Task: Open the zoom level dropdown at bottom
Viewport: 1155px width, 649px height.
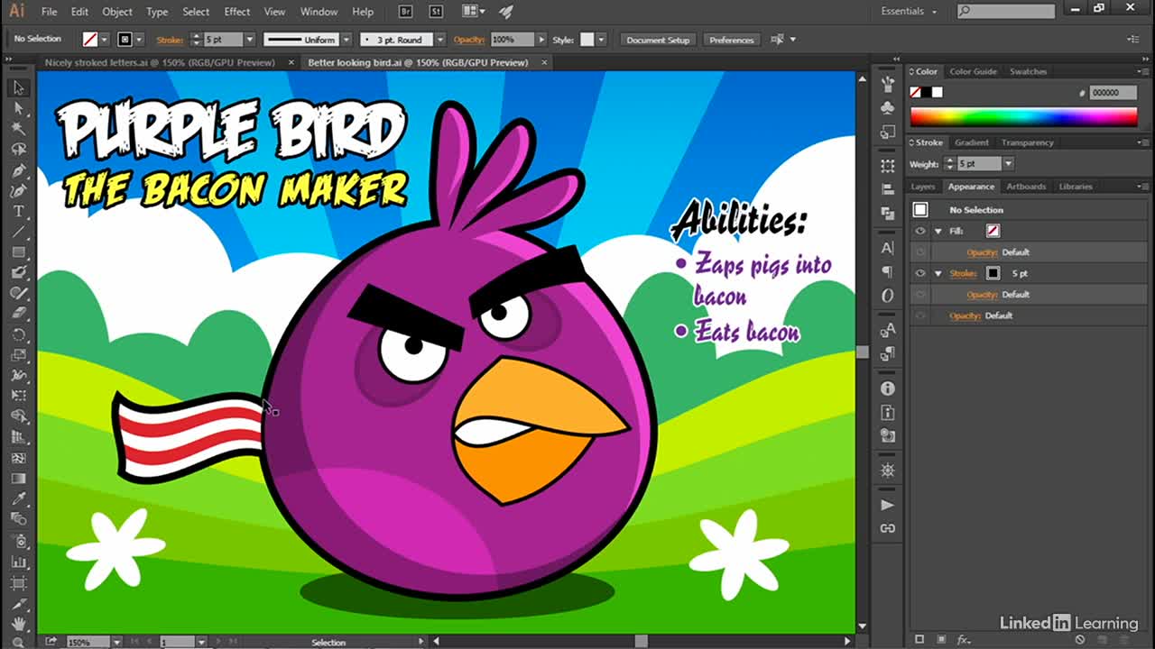Action: [x=116, y=642]
